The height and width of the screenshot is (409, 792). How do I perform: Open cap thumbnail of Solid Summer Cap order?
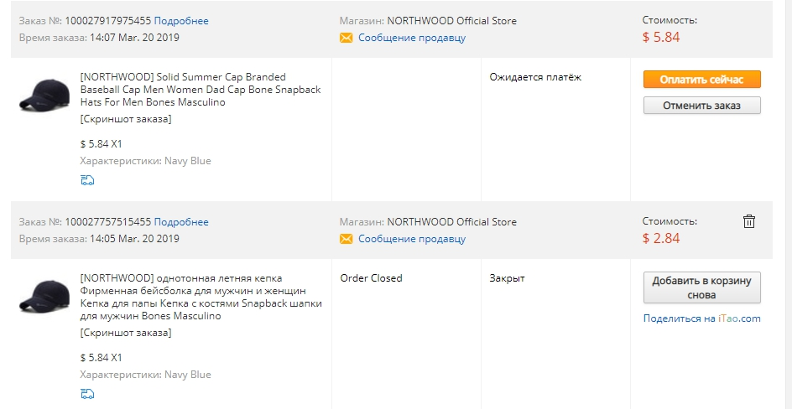click(x=44, y=95)
